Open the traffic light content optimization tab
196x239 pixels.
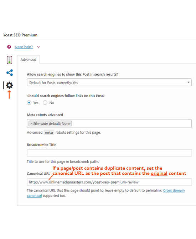pos(9,60)
